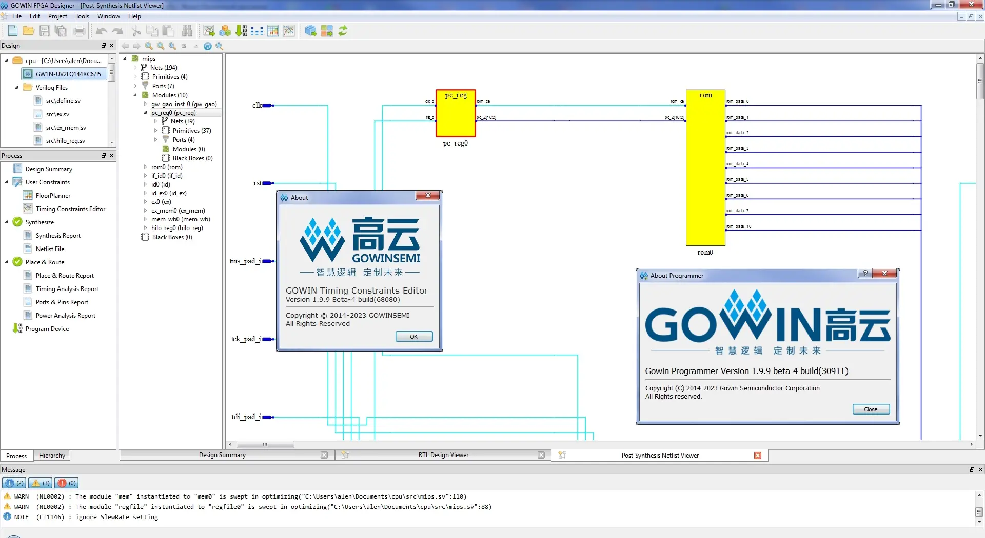Open the Synthesis Report item
The width and height of the screenshot is (985, 538).
(58, 236)
